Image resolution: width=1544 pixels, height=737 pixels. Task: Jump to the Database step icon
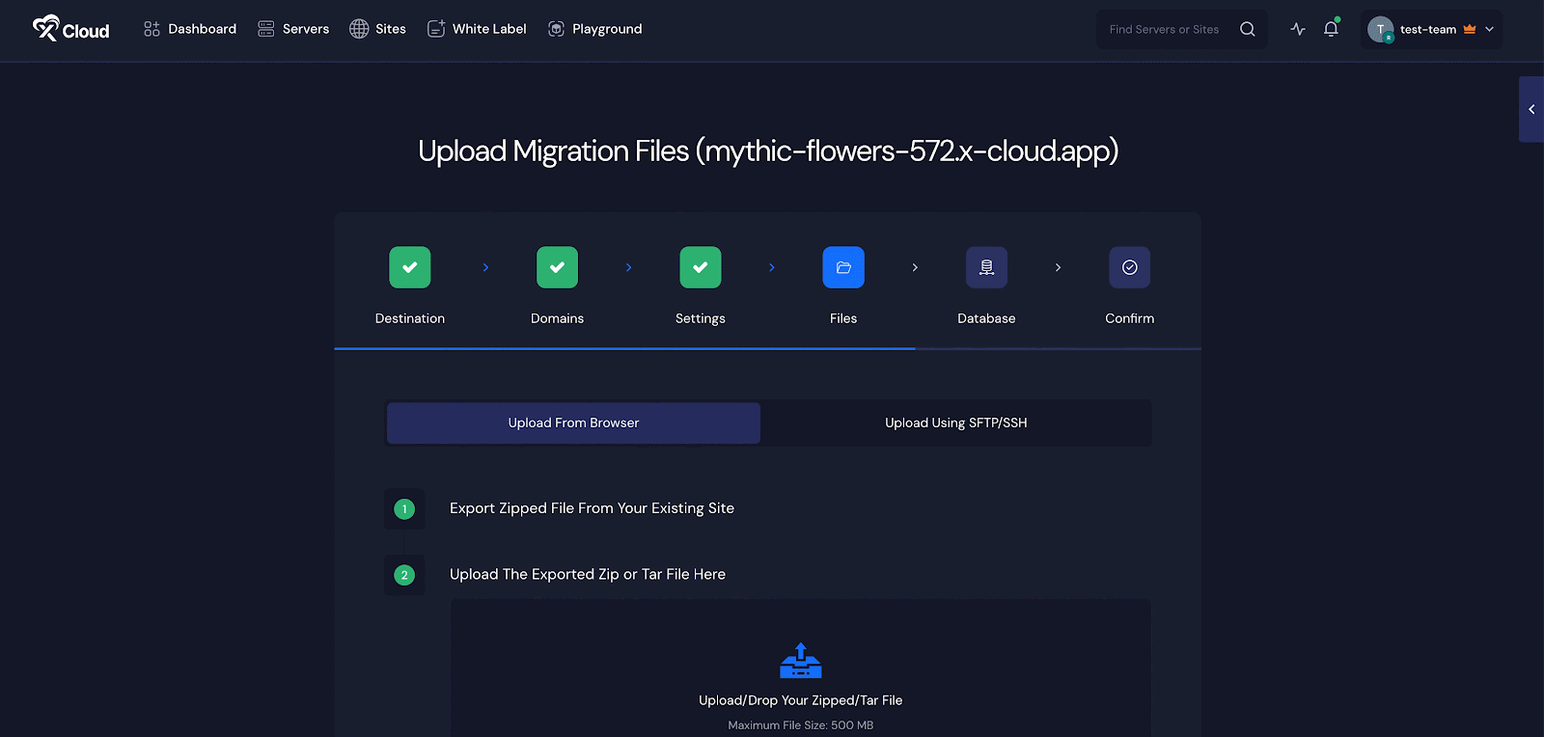pyautogui.click(x=986, y=267)
